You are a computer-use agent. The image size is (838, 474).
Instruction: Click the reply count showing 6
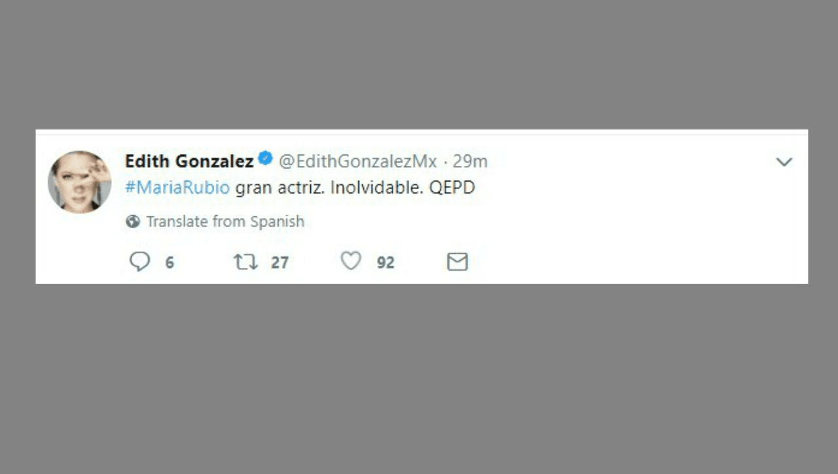click(170, 262)
